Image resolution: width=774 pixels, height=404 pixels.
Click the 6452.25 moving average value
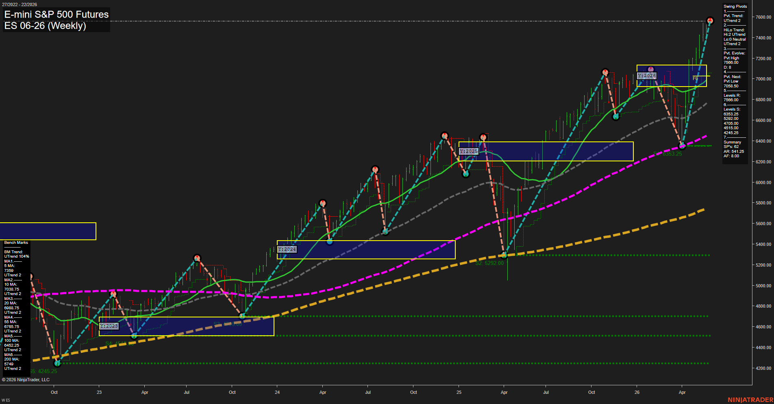12,345
